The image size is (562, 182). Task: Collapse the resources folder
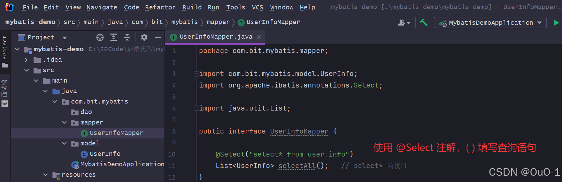45,175
